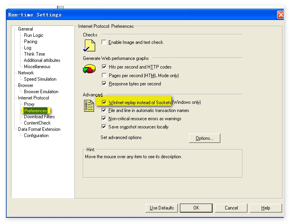290x224 pixels.
Task: Cancel the Run-time Settings dialog
Action: pos(231,208)
